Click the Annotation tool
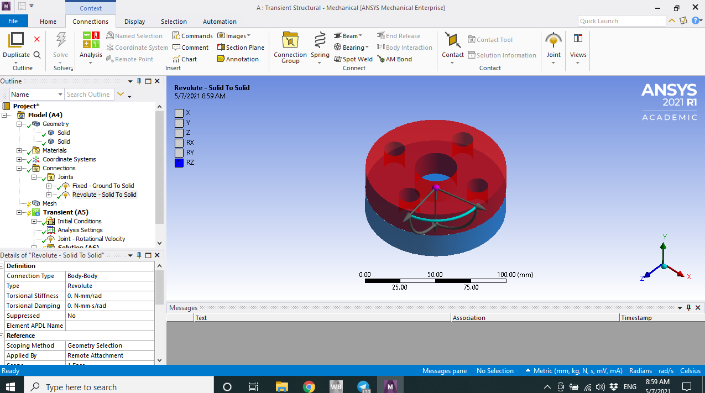 pos(238,59)
